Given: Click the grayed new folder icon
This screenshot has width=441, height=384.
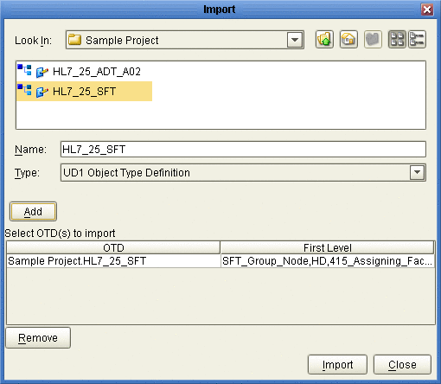Looking at the screenshot, I should 373,39.
